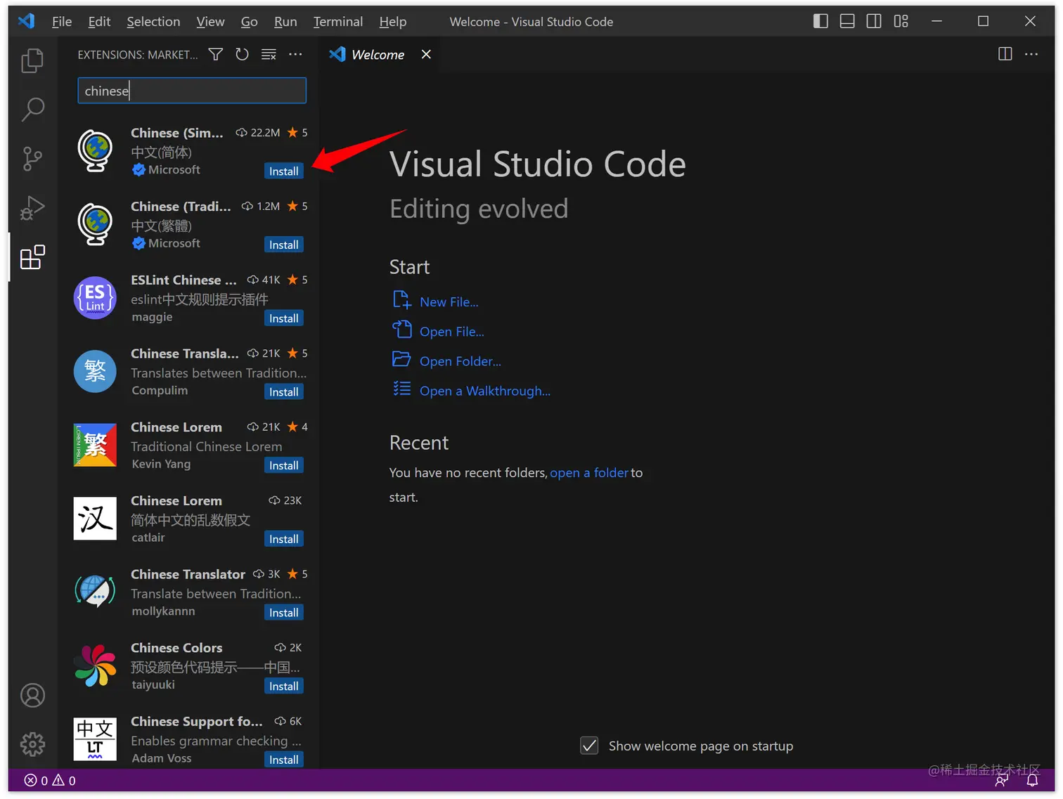Install ESLint Chinese extension
This screenshot has width=1063, height=799.
click(284, 318)
